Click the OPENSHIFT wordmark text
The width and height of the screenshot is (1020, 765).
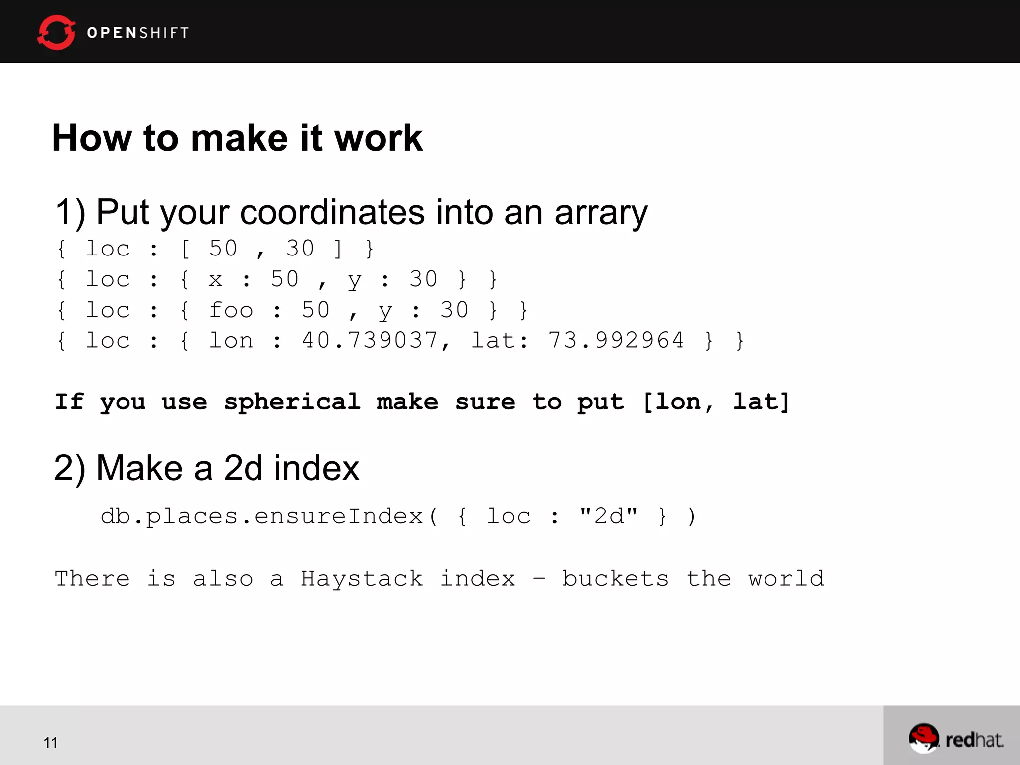(x=138, y=33)
